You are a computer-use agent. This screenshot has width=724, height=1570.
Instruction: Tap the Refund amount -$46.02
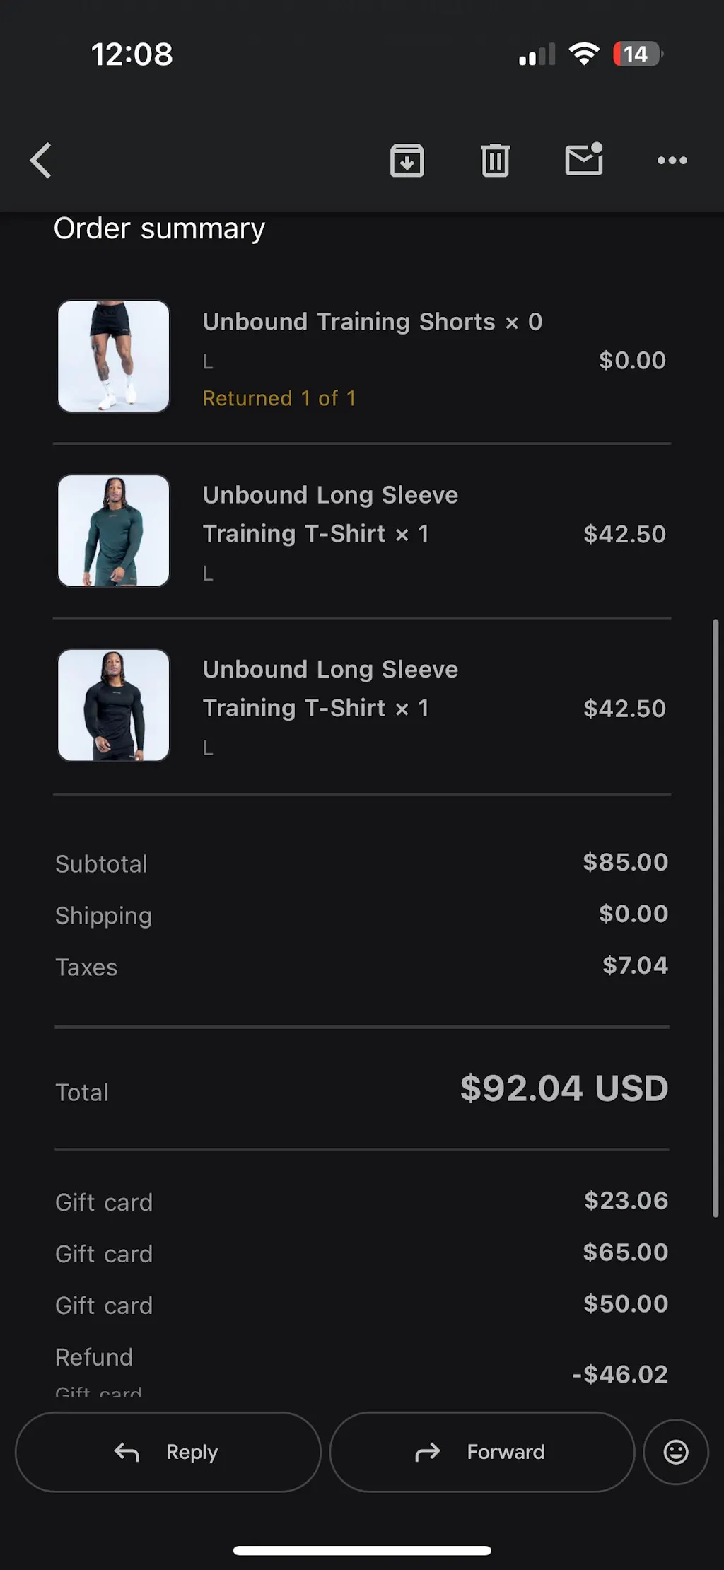point(620,1374)
